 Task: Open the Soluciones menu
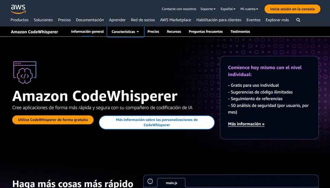(43, 20)
